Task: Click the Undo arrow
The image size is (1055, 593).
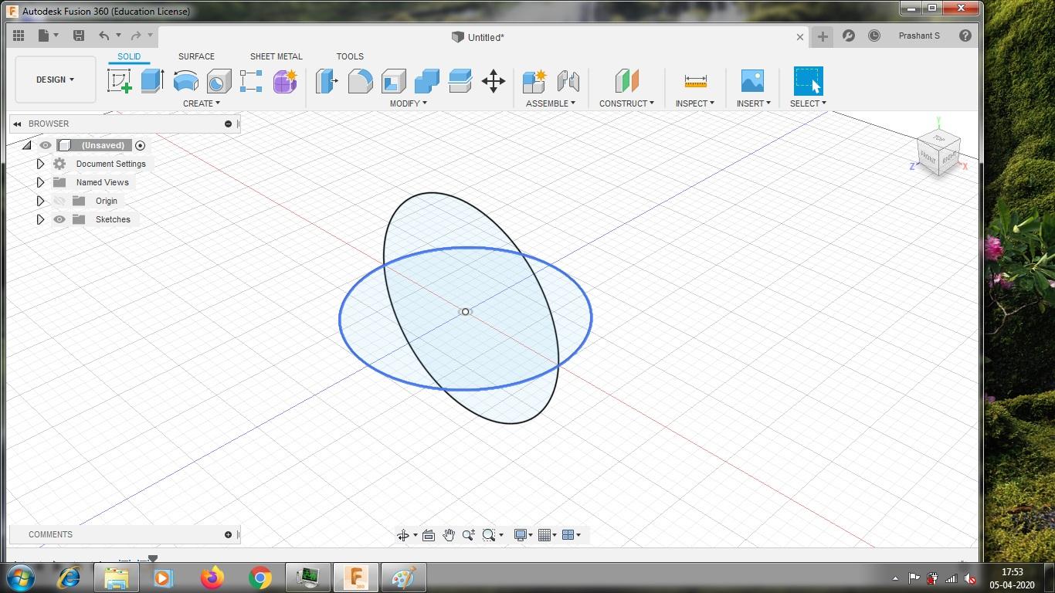Action: [x=104, y=36]
